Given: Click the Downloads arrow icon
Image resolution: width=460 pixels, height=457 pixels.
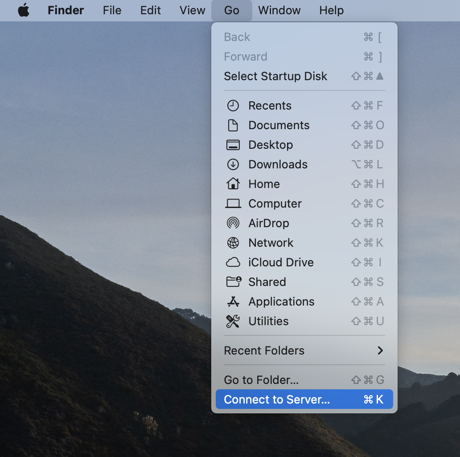Looking at the screenshot, I should coord(233,164).
